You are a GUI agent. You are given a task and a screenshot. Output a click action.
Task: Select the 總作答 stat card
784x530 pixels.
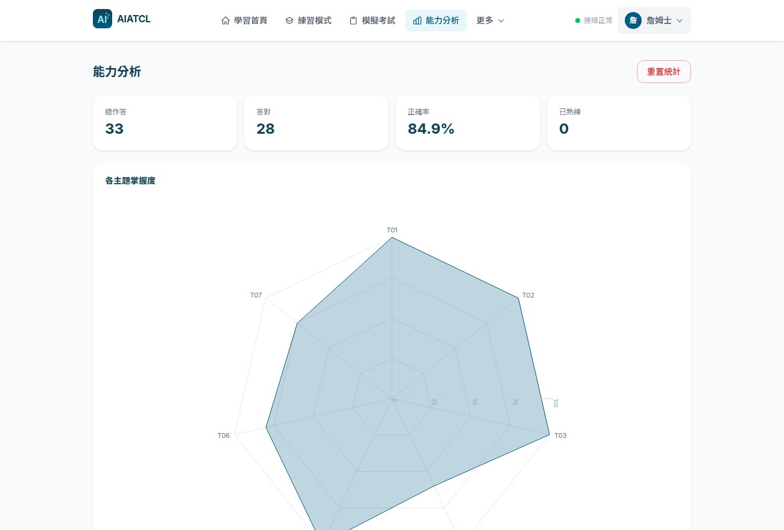click(x=165, y=123)
